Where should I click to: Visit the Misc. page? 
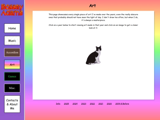(12, 88)
